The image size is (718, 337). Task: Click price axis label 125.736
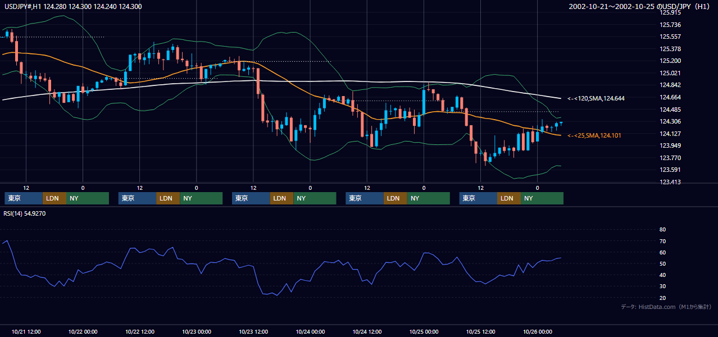(x=670, y=25)
